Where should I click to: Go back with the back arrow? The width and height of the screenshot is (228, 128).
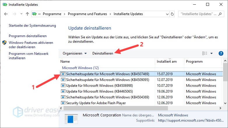tap(6, 14)
